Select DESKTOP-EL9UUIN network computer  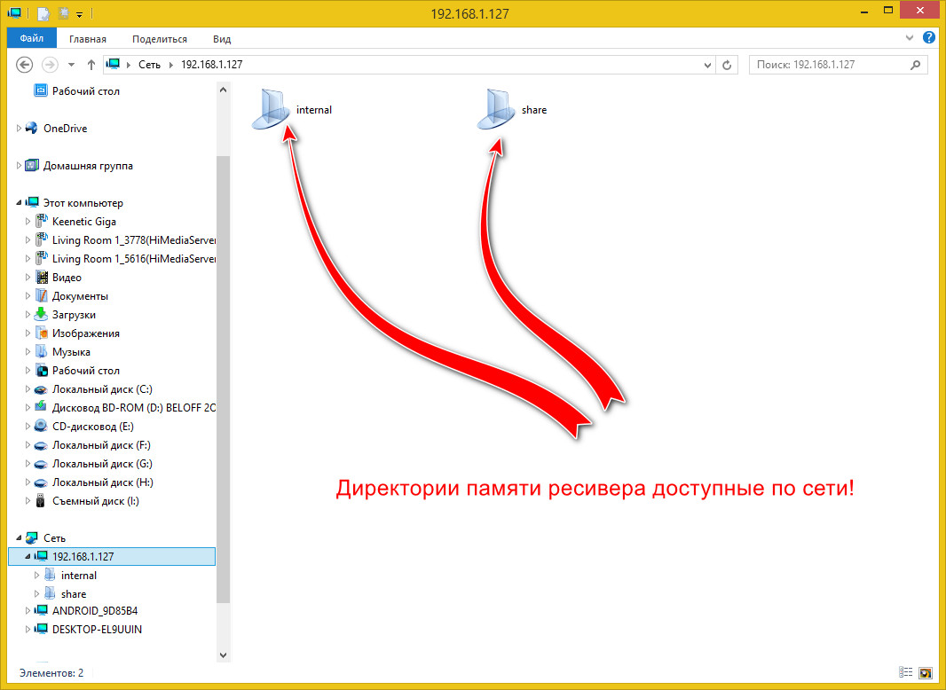pos(97,629)
